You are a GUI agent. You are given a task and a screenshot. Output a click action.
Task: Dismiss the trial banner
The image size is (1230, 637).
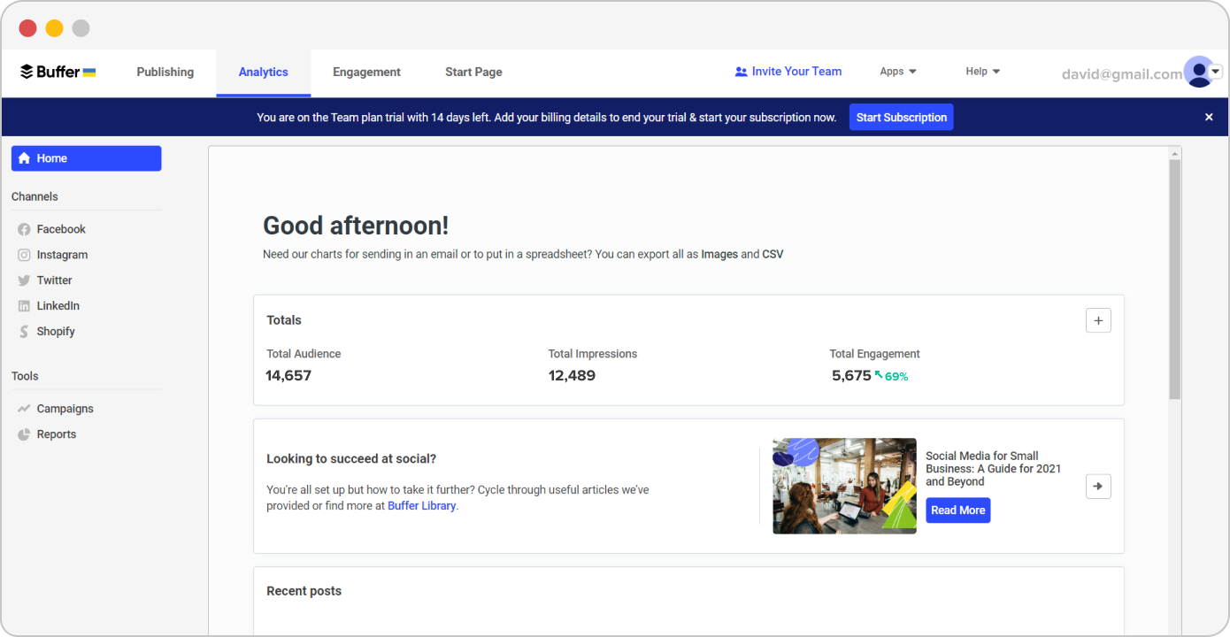point(1209,117)
